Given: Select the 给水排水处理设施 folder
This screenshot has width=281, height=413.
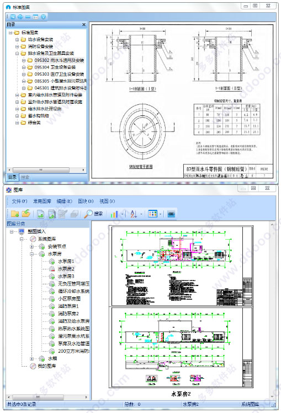Looking at the screenshot, I should click(x=45, y=109).
